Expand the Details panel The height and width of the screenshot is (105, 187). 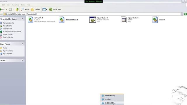pyautogui.click(x=22, y=60)
